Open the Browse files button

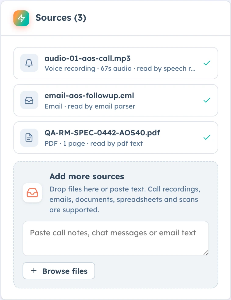click(59, 271)
